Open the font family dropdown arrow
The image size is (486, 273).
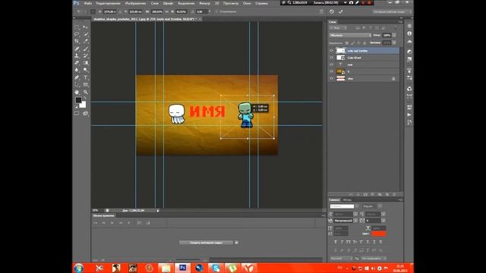tap(357, 206)
